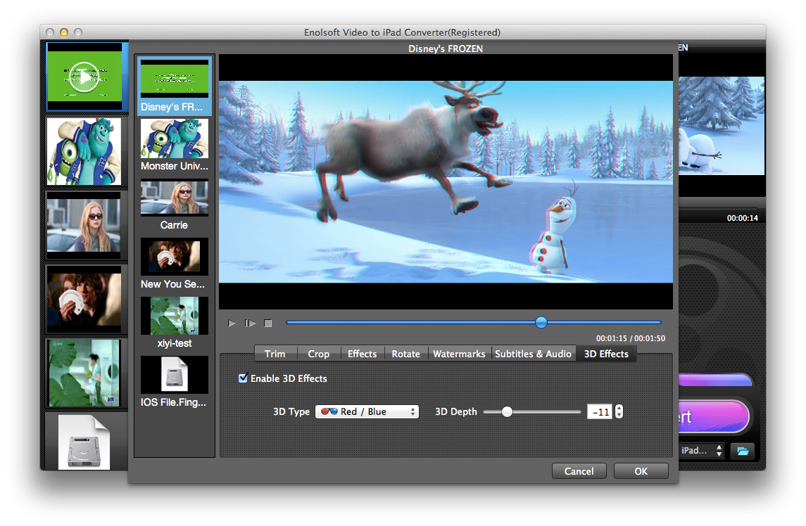Screen dimensions: 806x526
Task: Click the OK button
Action: pos(641,471)
